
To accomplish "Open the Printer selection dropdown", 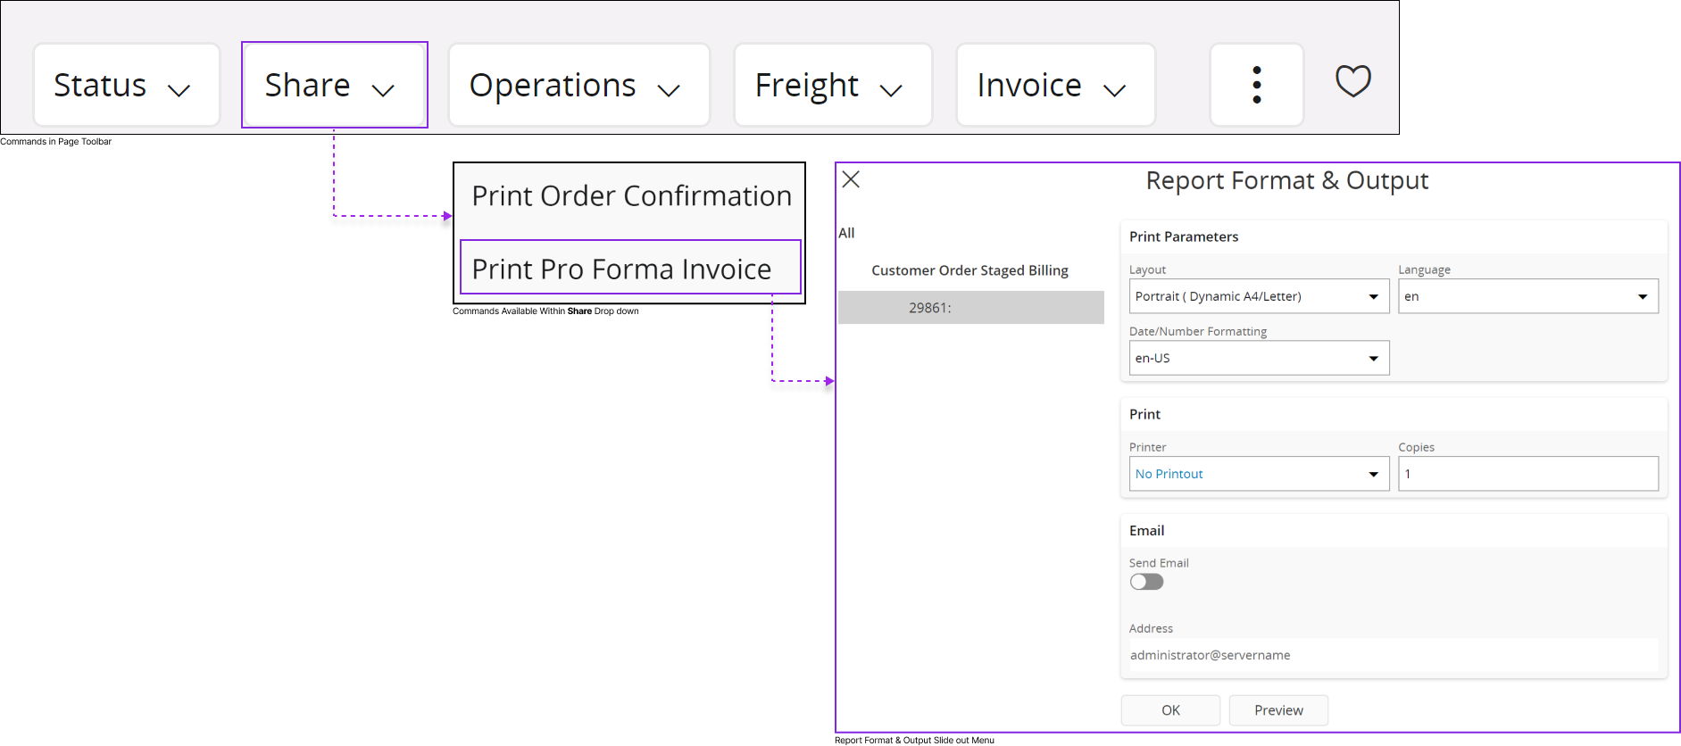I will tap(1259, 474).
